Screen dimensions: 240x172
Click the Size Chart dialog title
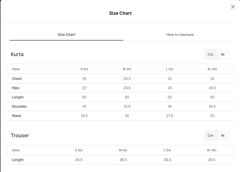pos(120,13)
